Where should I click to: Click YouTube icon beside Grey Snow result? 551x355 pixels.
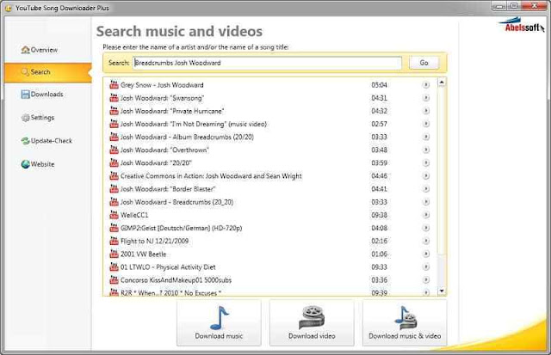114,84
